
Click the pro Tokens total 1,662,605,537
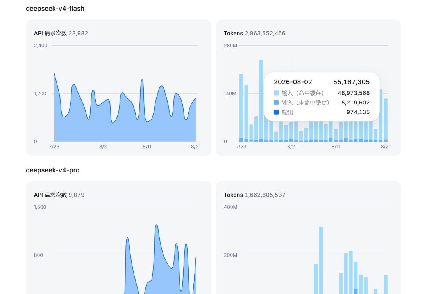click(x=265, y=195)
